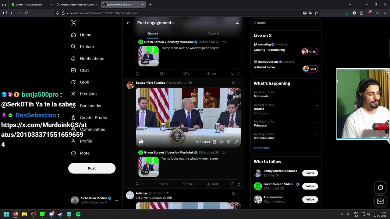Open Home from the sidebar
The height and width of the screenshot is (219, 390).
pyautogui.click(x=81, y=35)
